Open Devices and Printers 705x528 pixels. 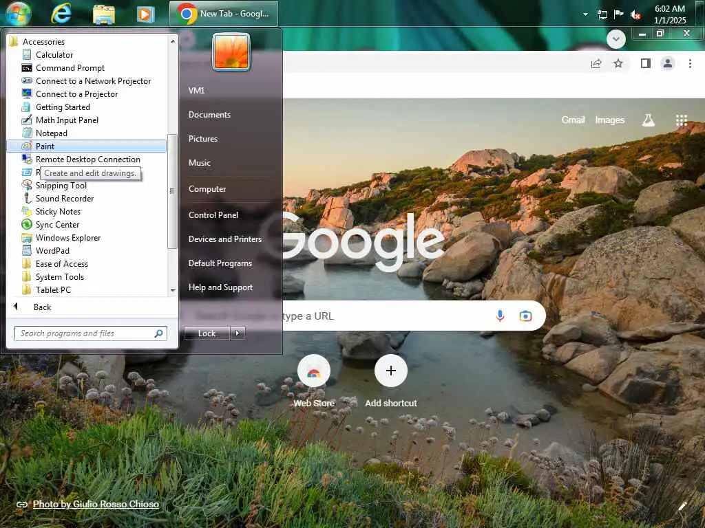(225, 239)
